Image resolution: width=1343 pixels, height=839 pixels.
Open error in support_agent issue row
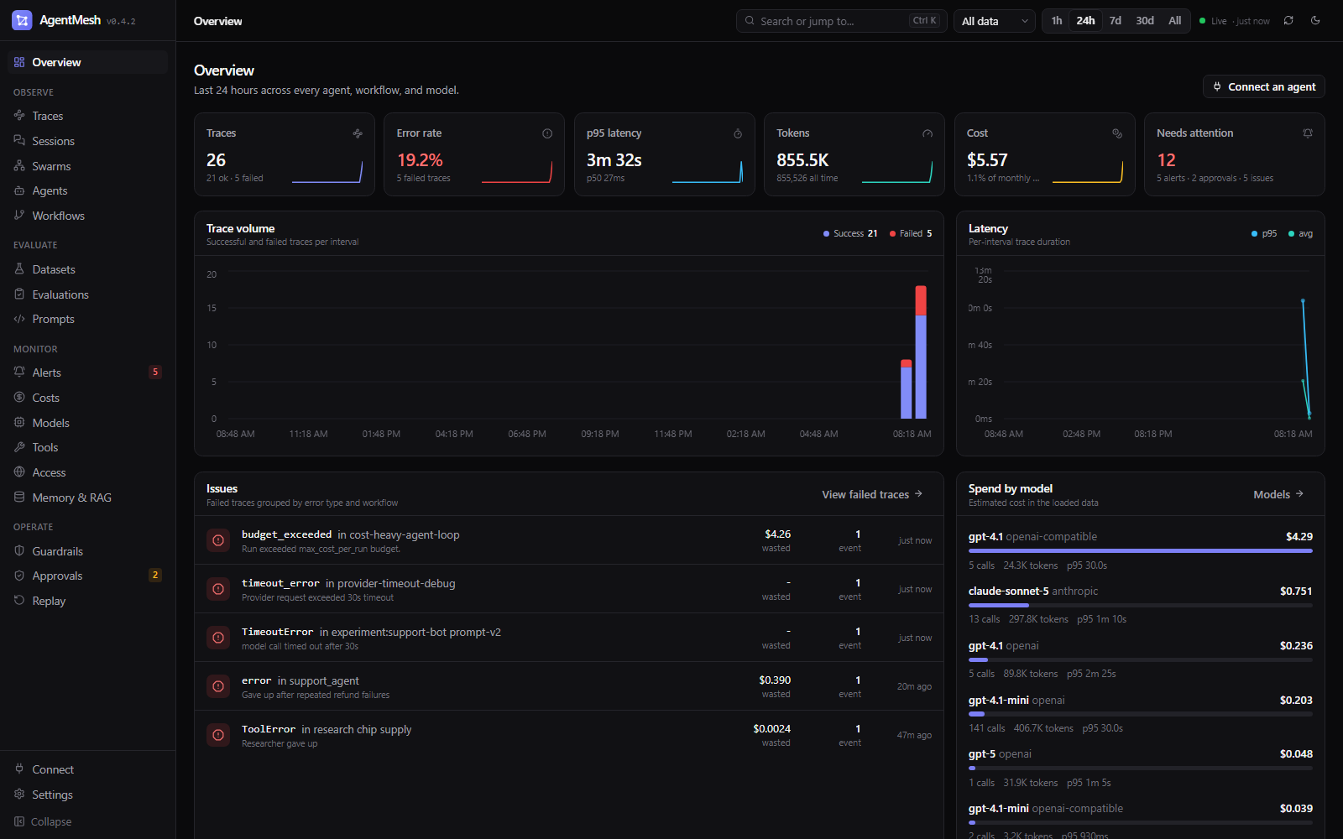point(569,686)
